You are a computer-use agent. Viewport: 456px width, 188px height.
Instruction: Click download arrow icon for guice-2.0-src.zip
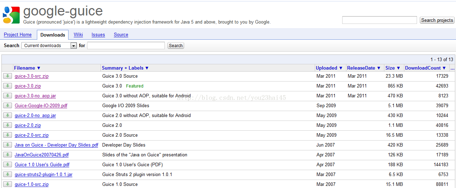pyautogui.click(x=7, y=135)
